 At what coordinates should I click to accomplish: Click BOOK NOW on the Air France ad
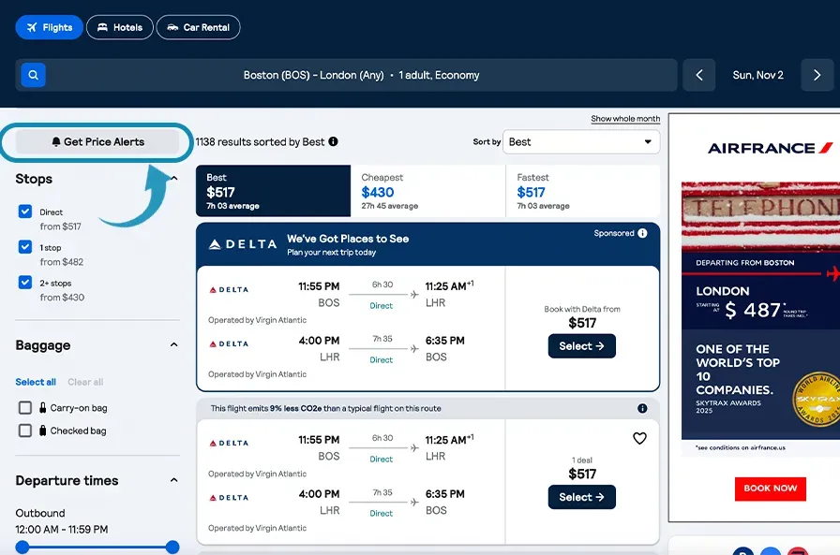(x=770, y=489)
